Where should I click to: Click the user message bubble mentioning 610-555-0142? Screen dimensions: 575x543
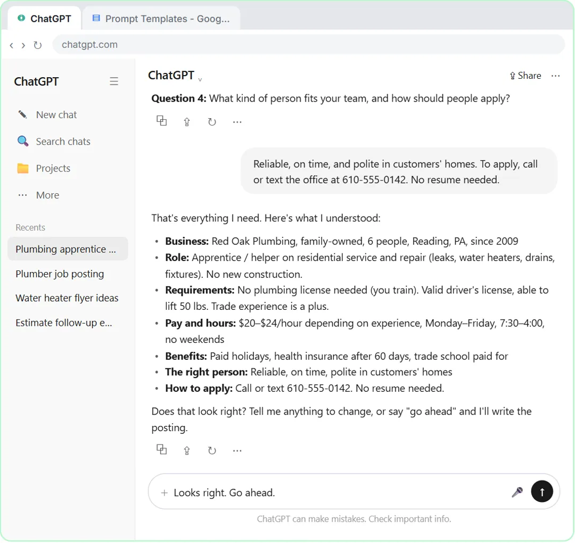point(399,171)
